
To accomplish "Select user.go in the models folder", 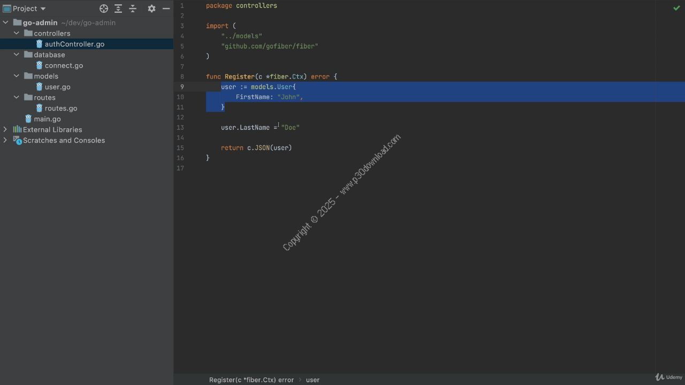I will tap(57, 87).
